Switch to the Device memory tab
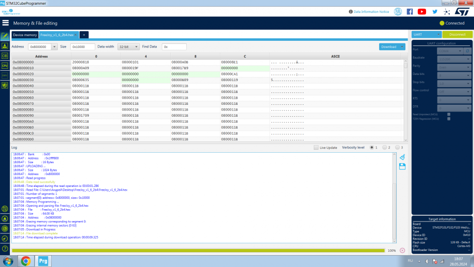 tap(25, 35)
